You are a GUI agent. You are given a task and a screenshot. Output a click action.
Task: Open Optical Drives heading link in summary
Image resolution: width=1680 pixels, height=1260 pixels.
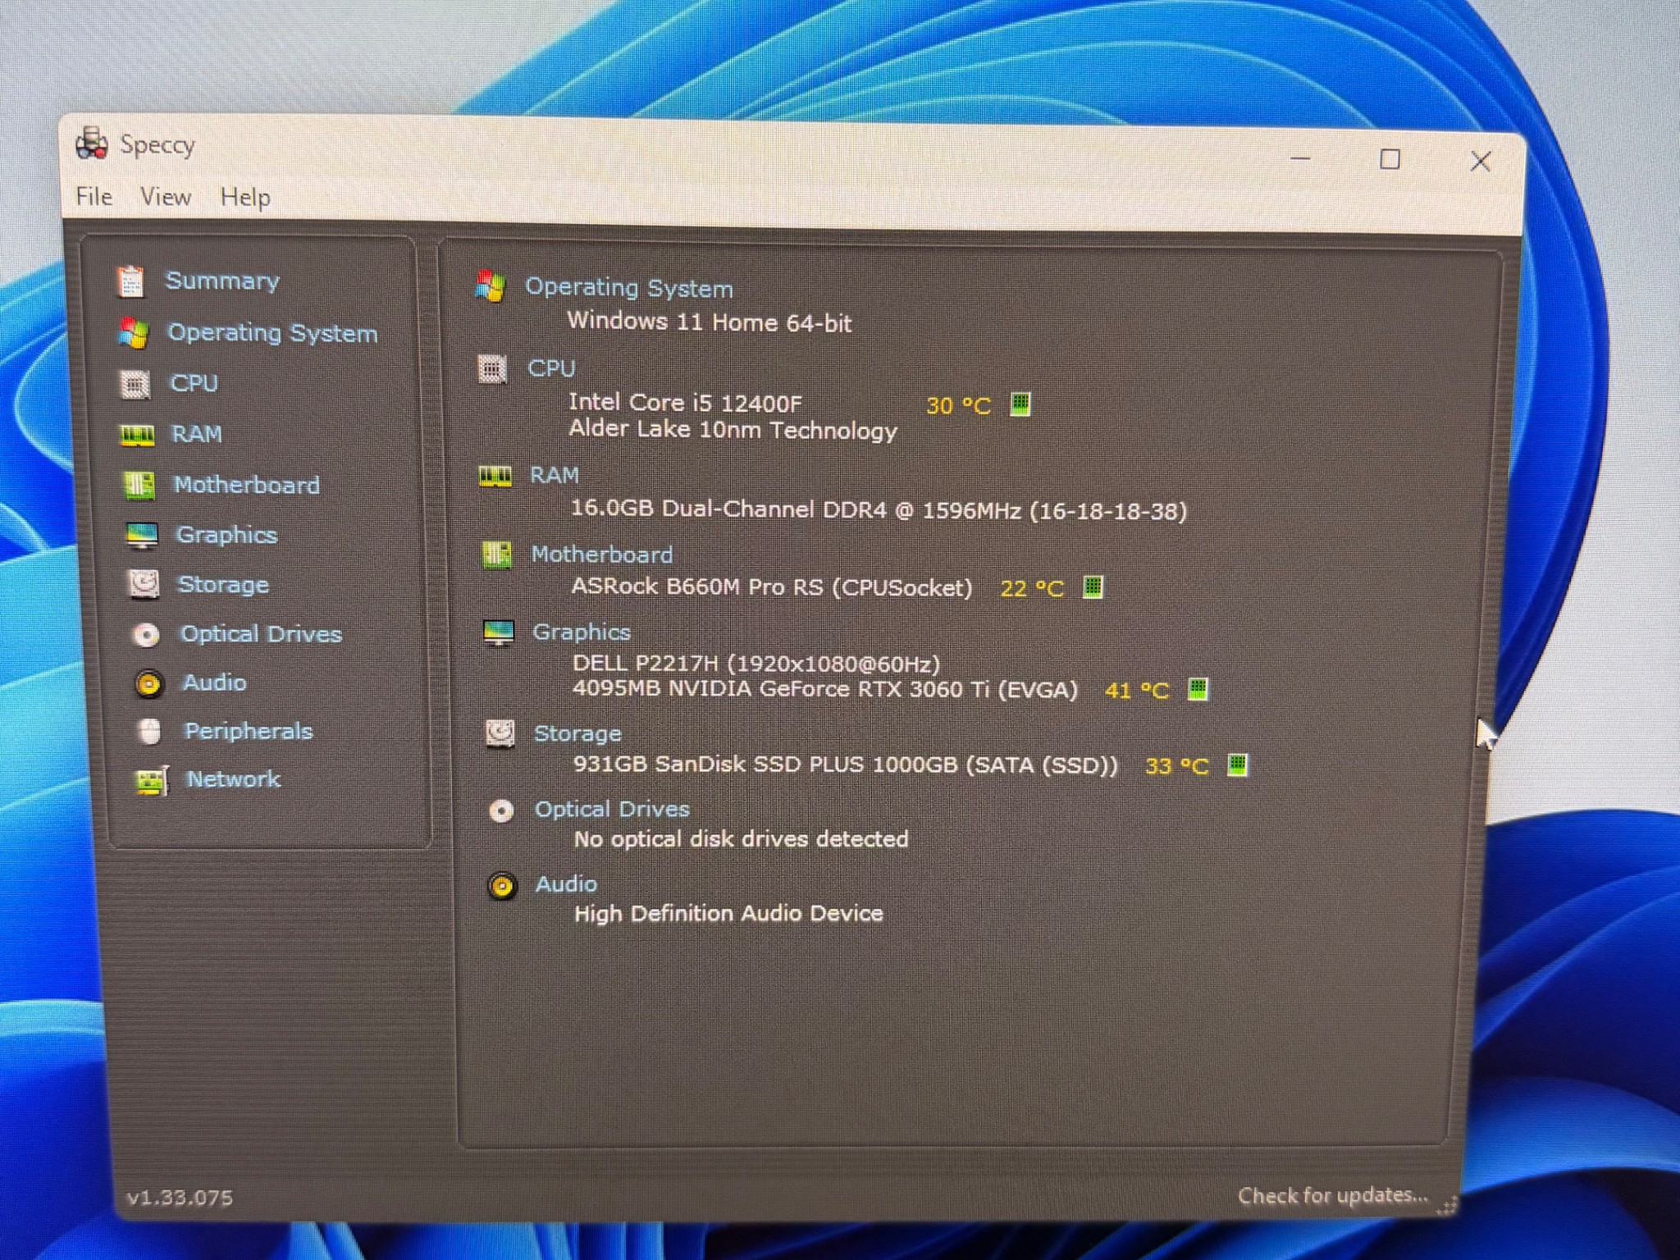pyautogui.click(x=612, y=810)
